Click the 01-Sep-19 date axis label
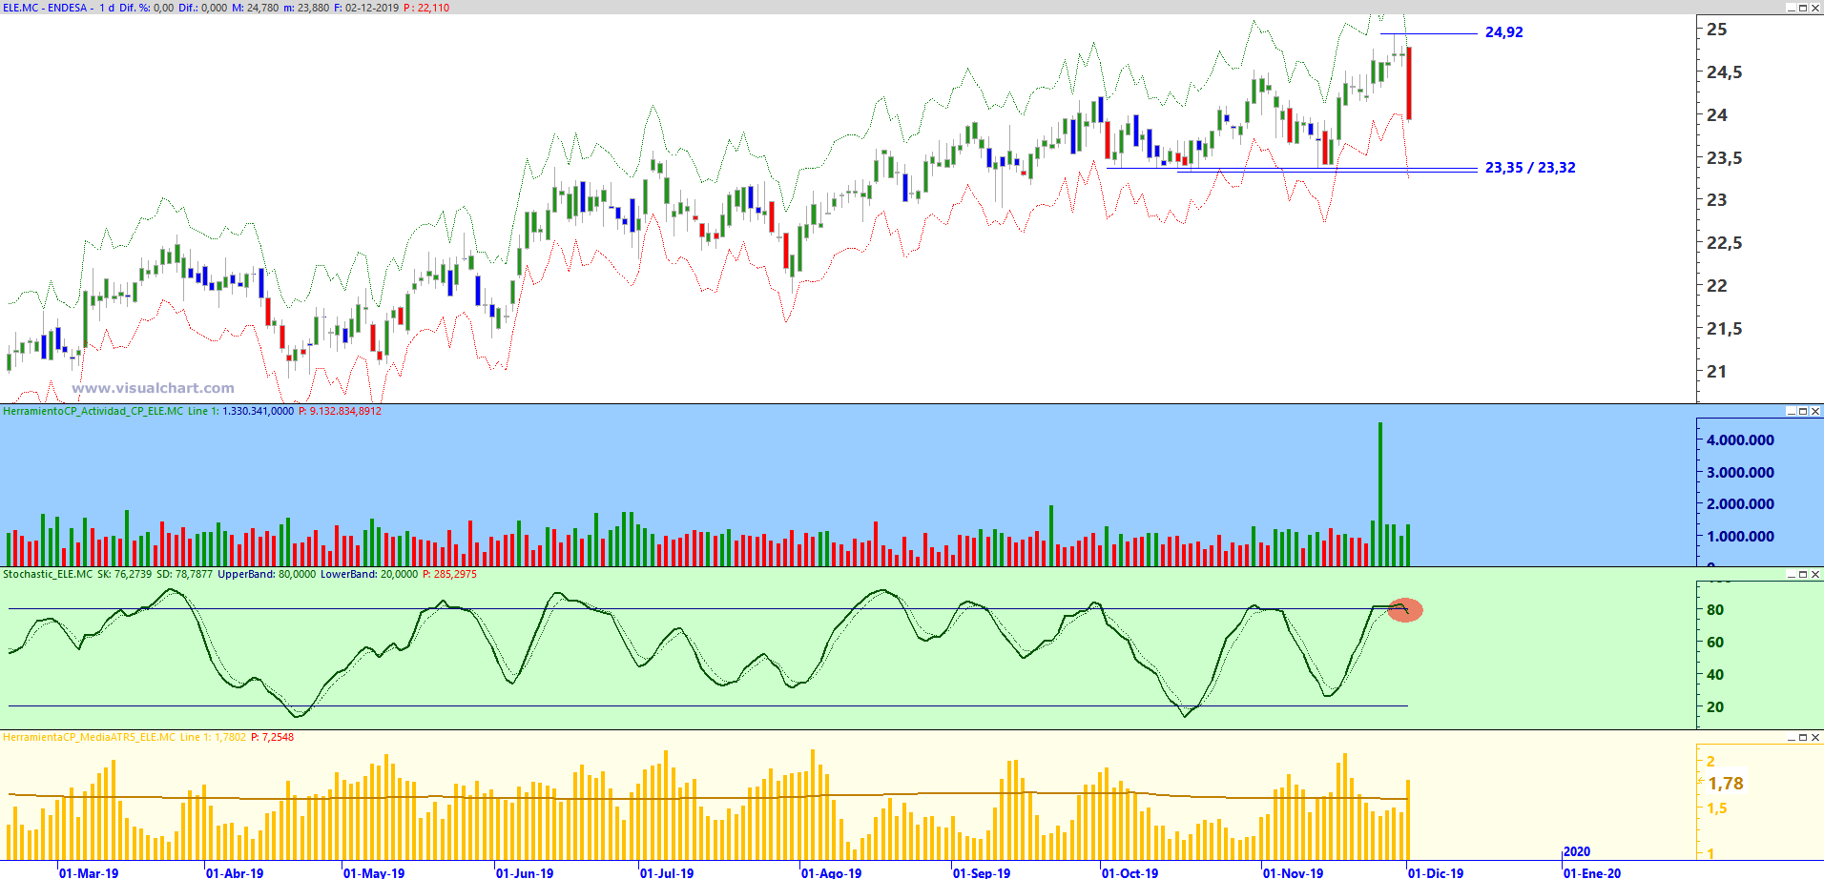 tap(982, 872)
